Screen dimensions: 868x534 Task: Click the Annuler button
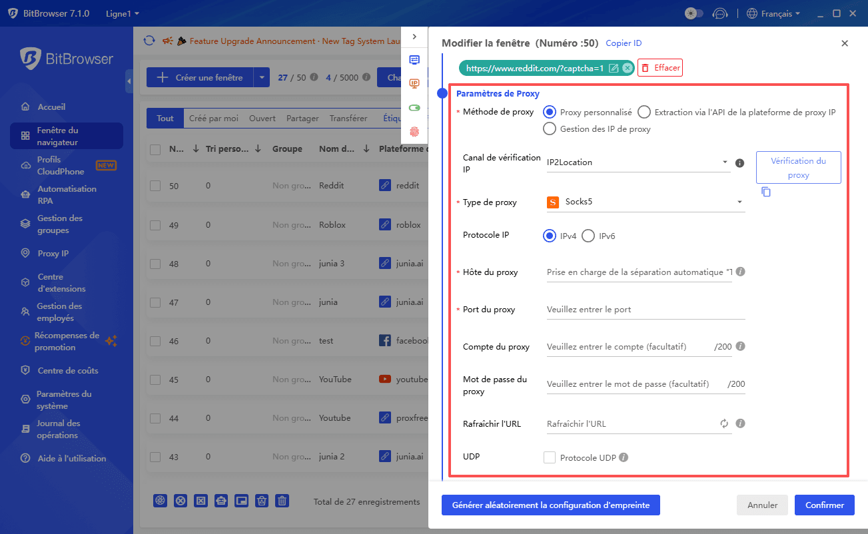pyautogui.click(x=762, y=505)
